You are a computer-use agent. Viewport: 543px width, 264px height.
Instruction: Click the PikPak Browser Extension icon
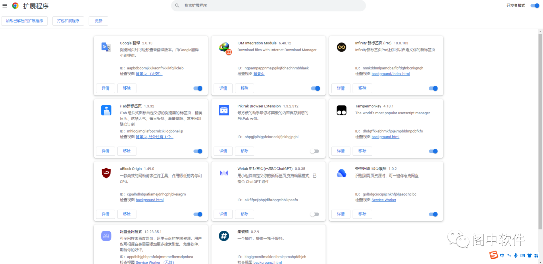(x=224, y=110)
